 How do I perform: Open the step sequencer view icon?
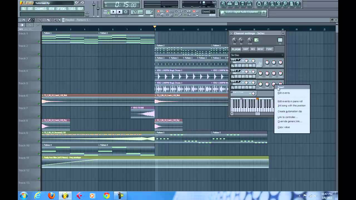pyautogui.click(x=230, y=4)
